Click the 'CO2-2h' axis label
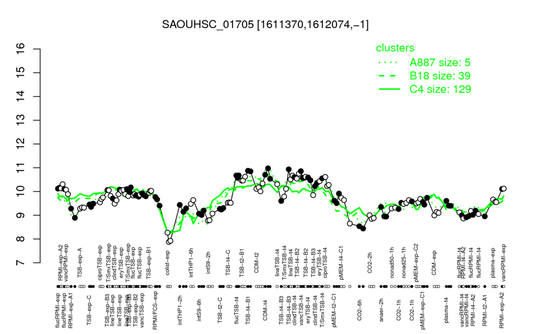This screenshot has height=334, width=535. click(370, 263)
